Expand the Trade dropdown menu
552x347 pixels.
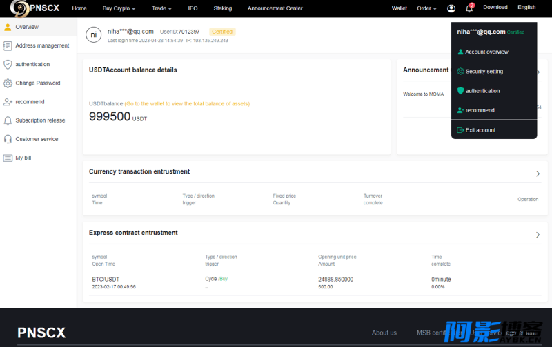(x=161, y=8)
